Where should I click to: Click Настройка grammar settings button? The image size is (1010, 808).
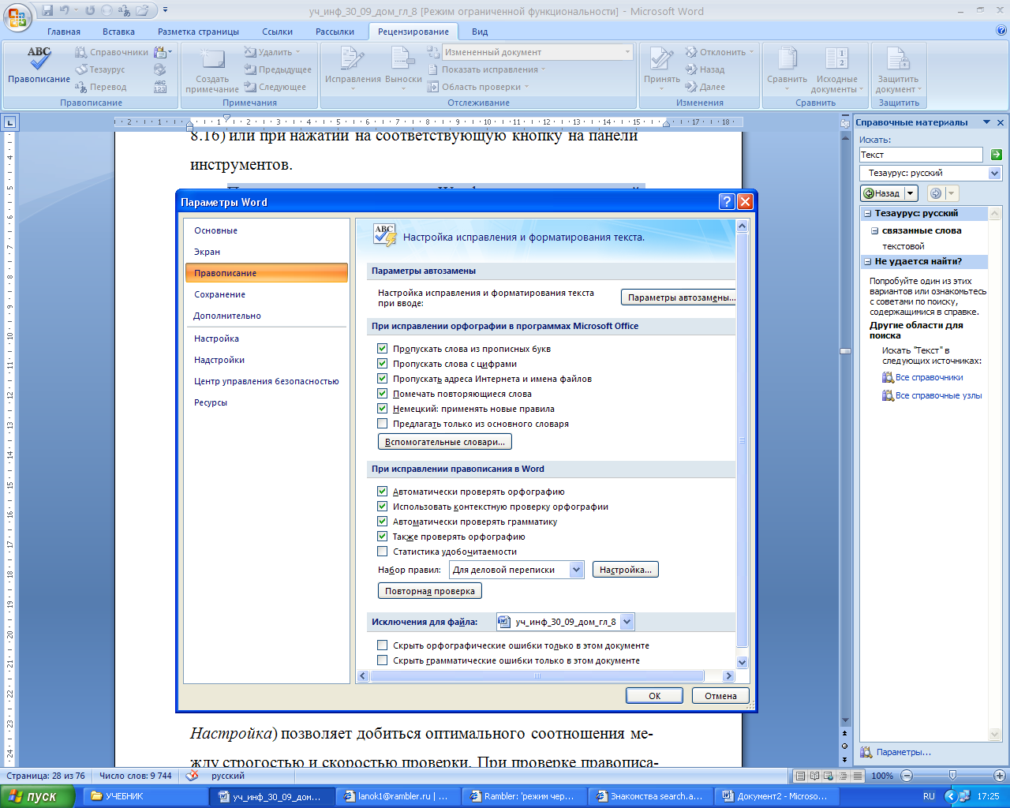click(626, 570)
